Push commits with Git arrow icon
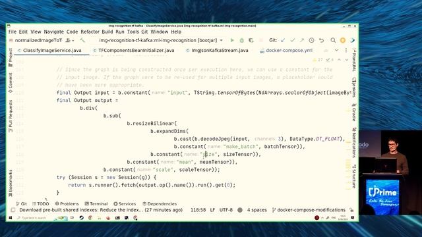 [302, 40]
